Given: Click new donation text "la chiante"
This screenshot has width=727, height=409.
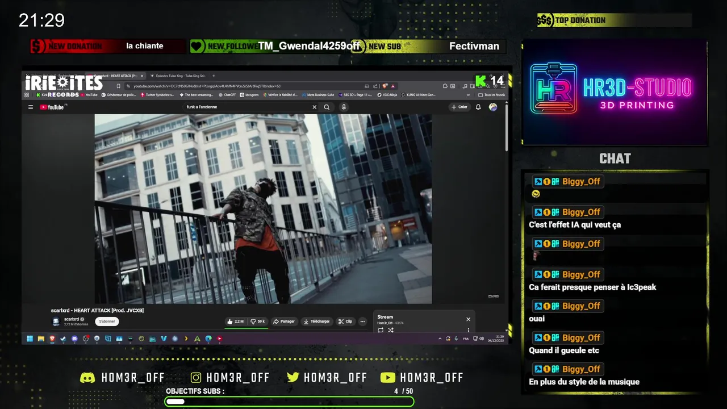Looking at the screenshot, I should pos(145,46).
